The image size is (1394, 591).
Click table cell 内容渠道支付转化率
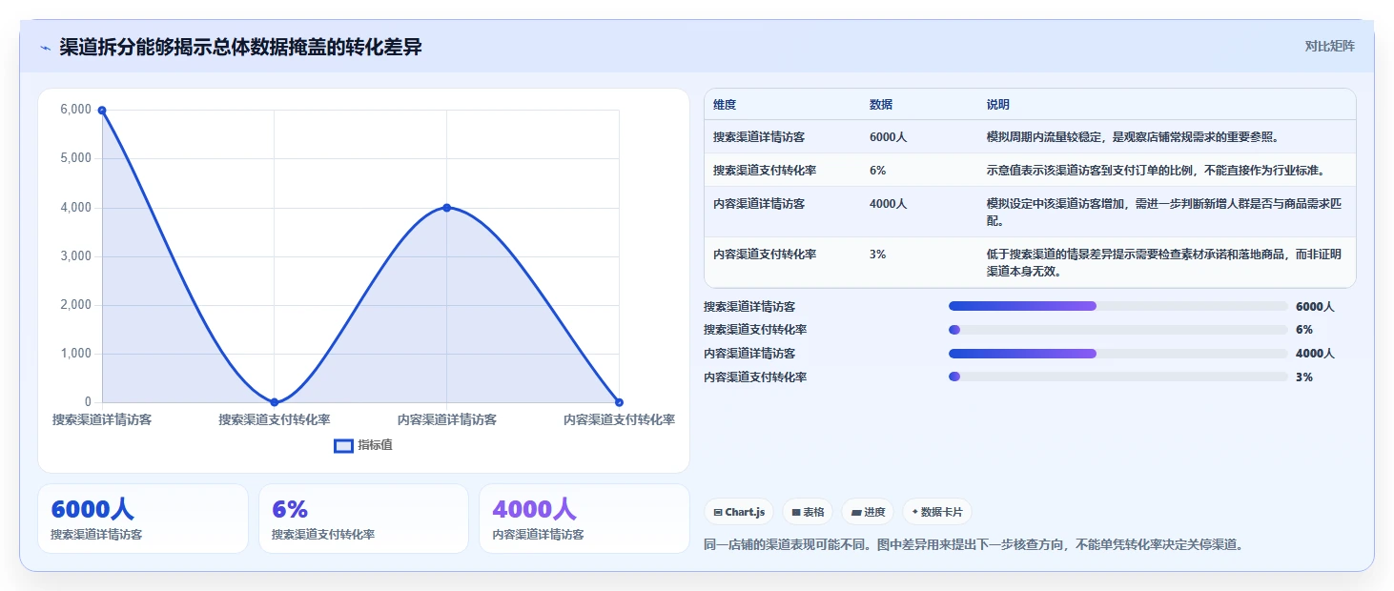coord(765,255)
